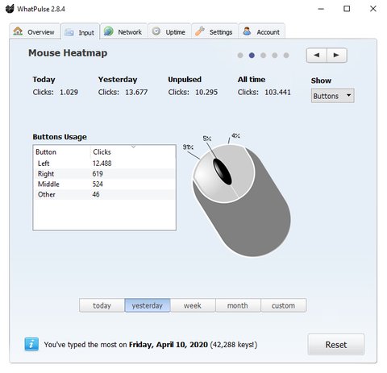Click the Network globe icon

tap(109, 31)
